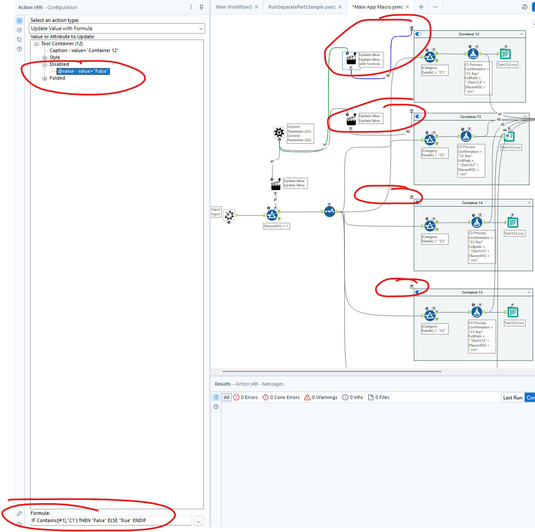The image size is (535, 532).
Task: Expand the Style tree node
Action: 45,57
